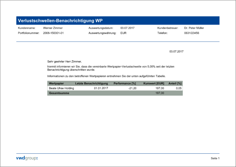Click the last notification date 01.01.2017

coord(101,88)
